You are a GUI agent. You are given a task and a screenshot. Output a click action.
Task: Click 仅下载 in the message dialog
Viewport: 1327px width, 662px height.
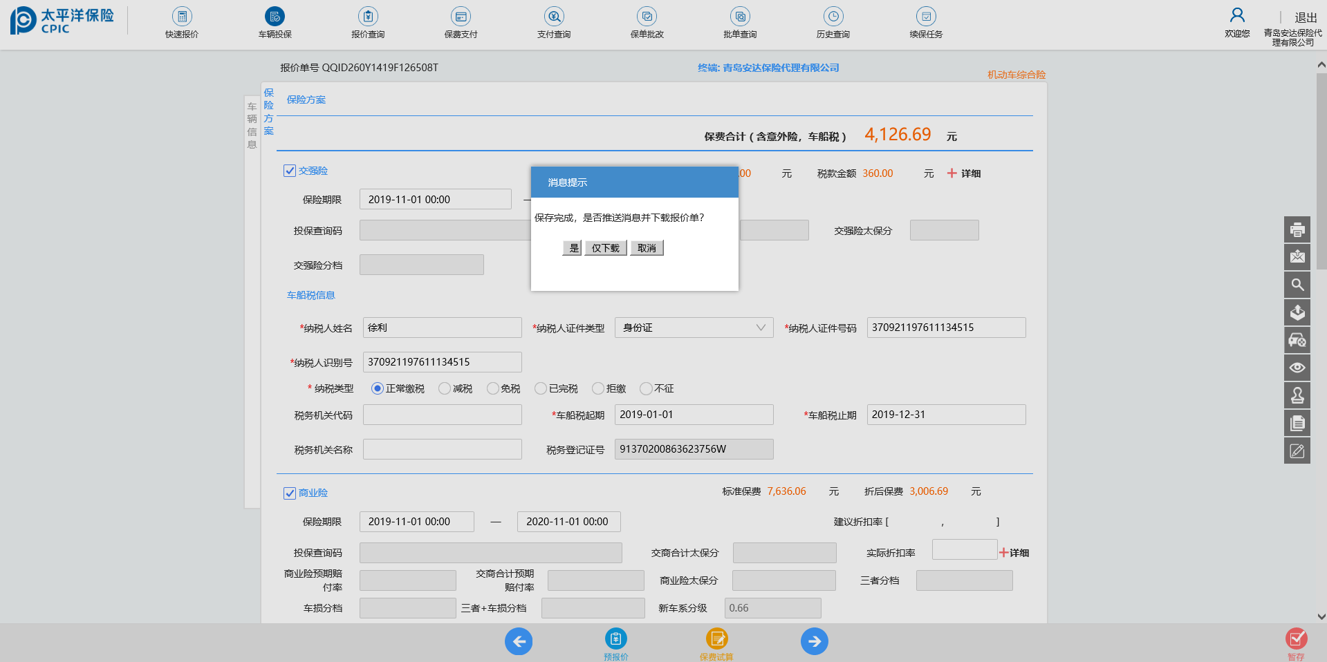click(606, 248)
